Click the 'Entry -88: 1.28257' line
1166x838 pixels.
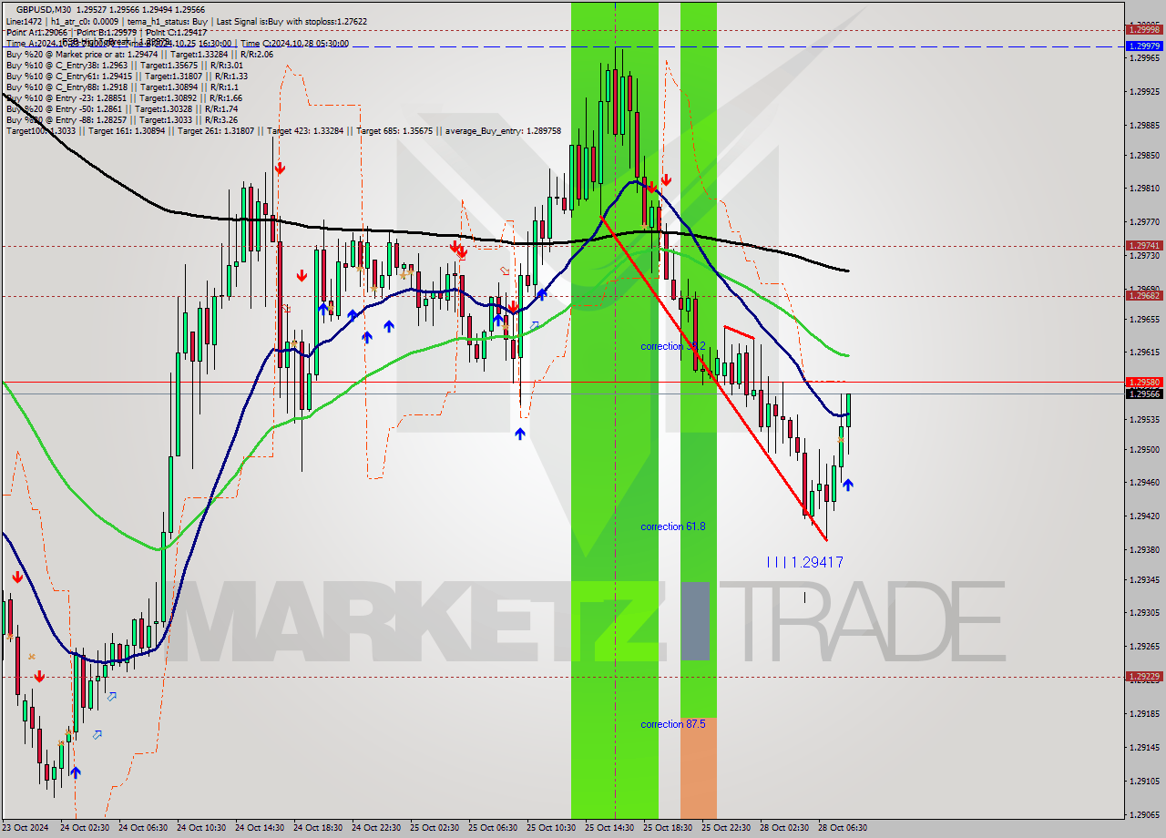coord(122,119)
